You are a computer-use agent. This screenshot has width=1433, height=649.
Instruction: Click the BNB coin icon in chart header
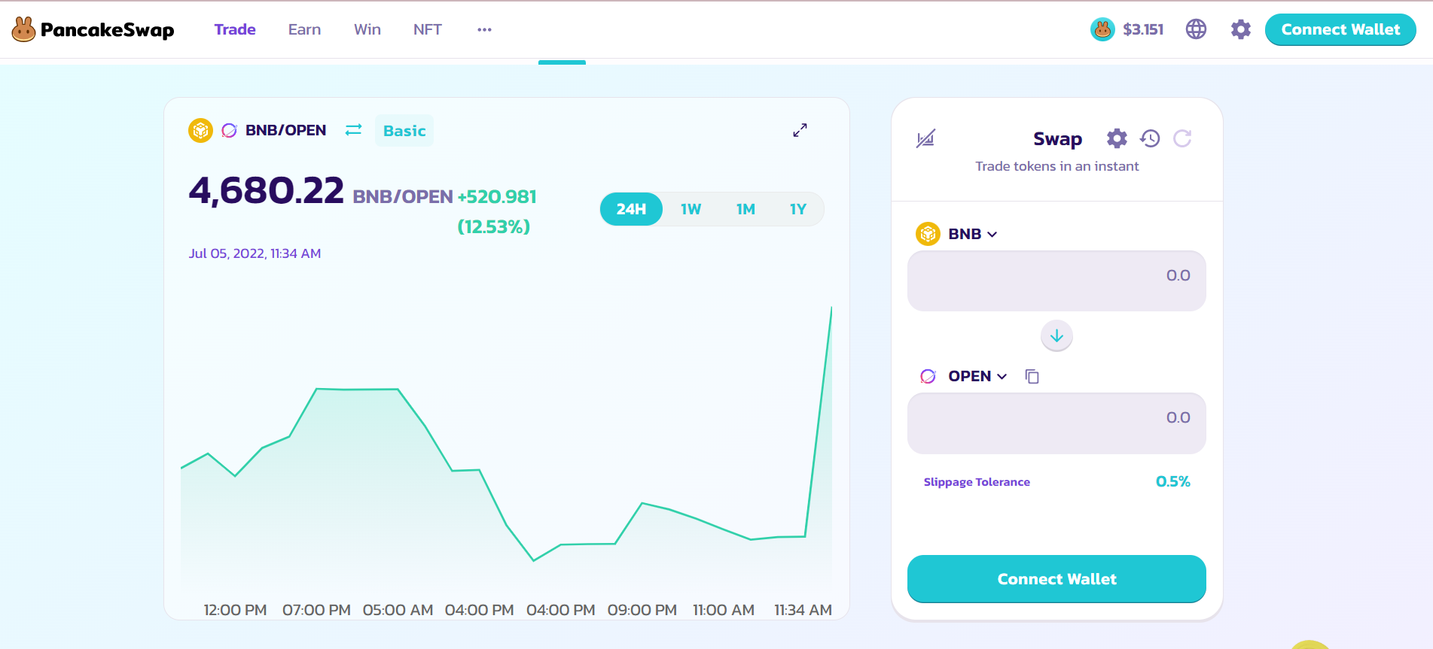[x=200, y=130]
